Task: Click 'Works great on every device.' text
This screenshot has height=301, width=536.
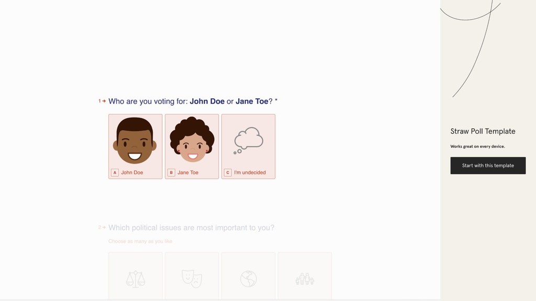Action: click(x=477, y=146)
